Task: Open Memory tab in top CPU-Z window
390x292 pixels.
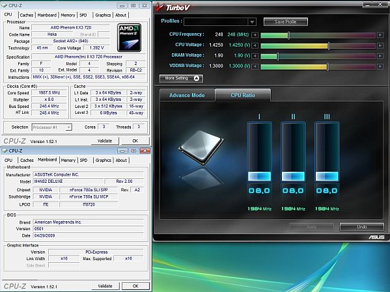Action: point(68,15)
